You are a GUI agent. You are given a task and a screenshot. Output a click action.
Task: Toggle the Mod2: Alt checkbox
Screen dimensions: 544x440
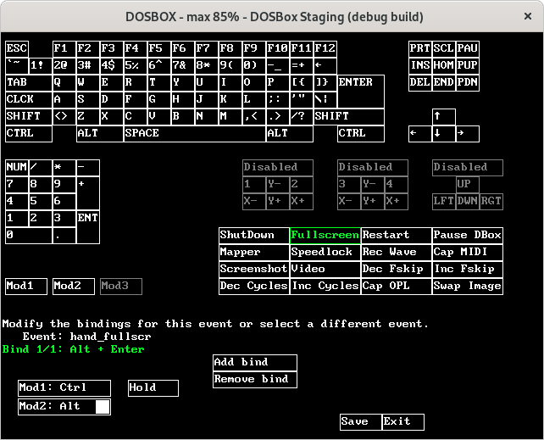coord(64,407)
